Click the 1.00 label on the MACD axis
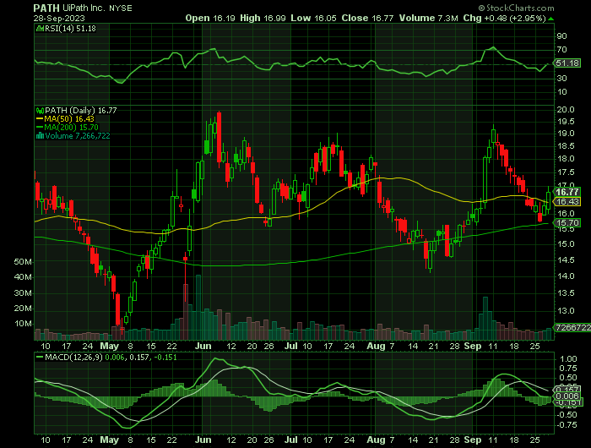 coord(568,359)
